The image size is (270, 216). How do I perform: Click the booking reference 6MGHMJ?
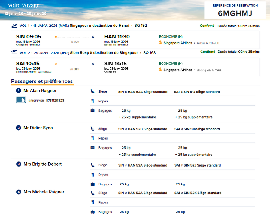235,13
